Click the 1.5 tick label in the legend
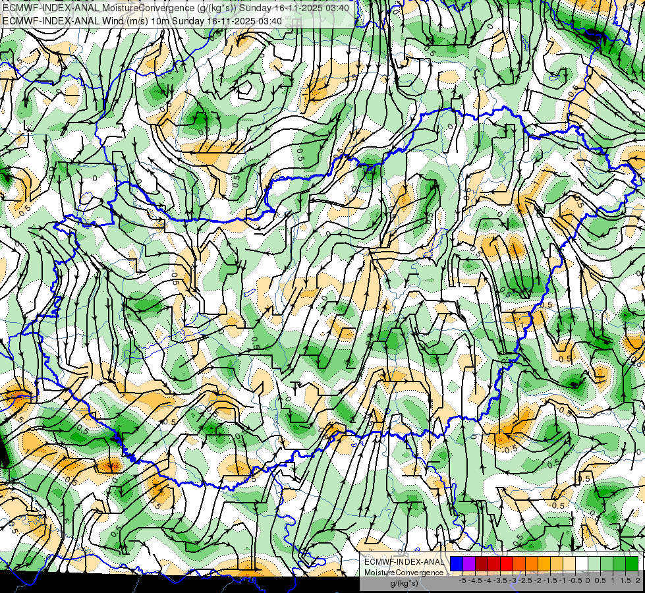The width and height of the screenshot is (645, 593). (x=626, y=580)
